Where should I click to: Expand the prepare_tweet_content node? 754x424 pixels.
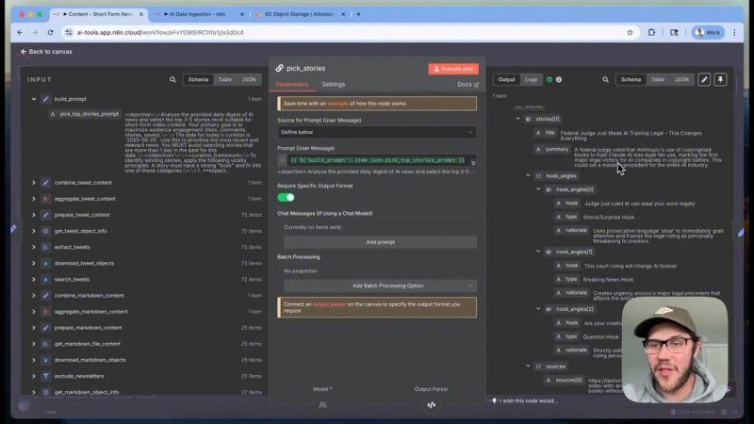pos(34,215)
